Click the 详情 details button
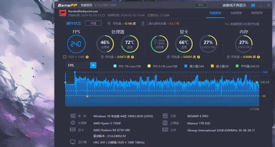This screenshot has width=275, height=147. click(93, 23)
